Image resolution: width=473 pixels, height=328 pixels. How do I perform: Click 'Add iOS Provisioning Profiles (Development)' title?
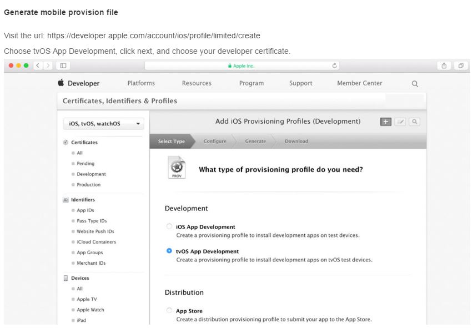pyautogui.click(x=288, y=121)
